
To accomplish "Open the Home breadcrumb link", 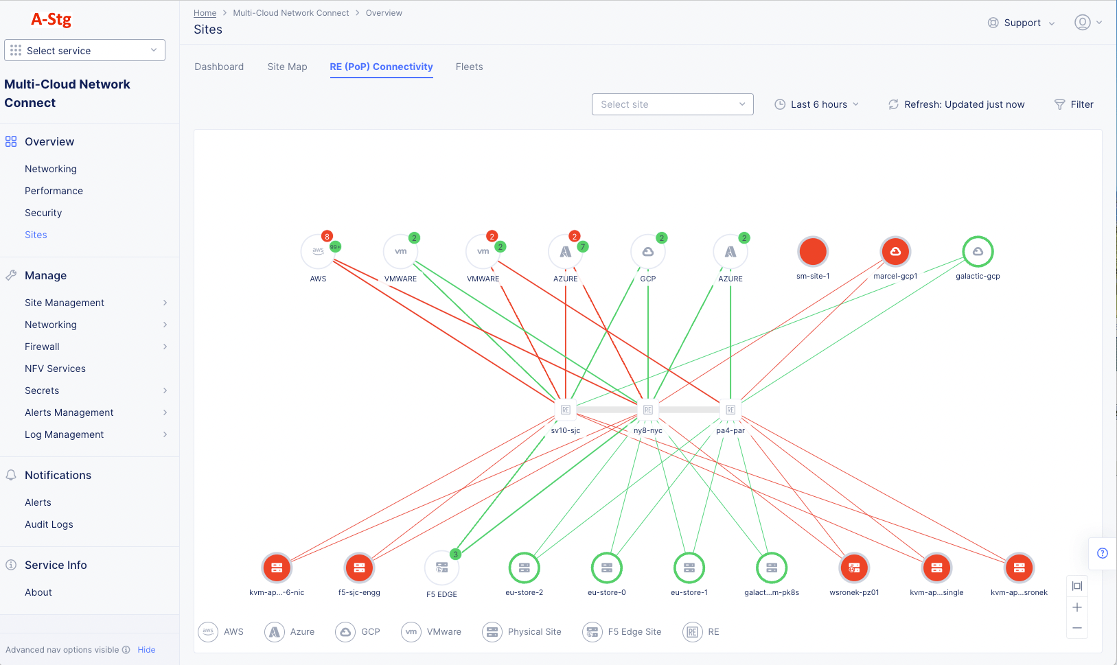I will point(205,12).
